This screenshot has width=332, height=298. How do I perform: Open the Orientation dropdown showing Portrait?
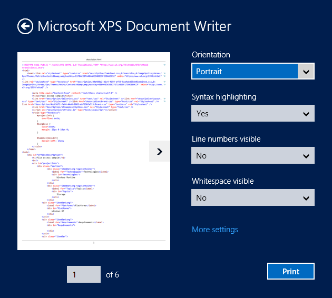tap(253, 71)
